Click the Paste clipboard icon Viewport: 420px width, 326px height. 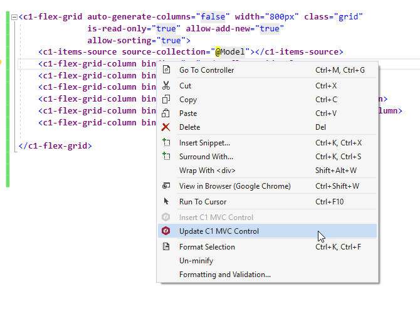166,113
